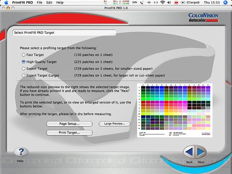Click the Page Setup... button
The image size is (232, 174).
pyautogui.click(x=69, y=124)
